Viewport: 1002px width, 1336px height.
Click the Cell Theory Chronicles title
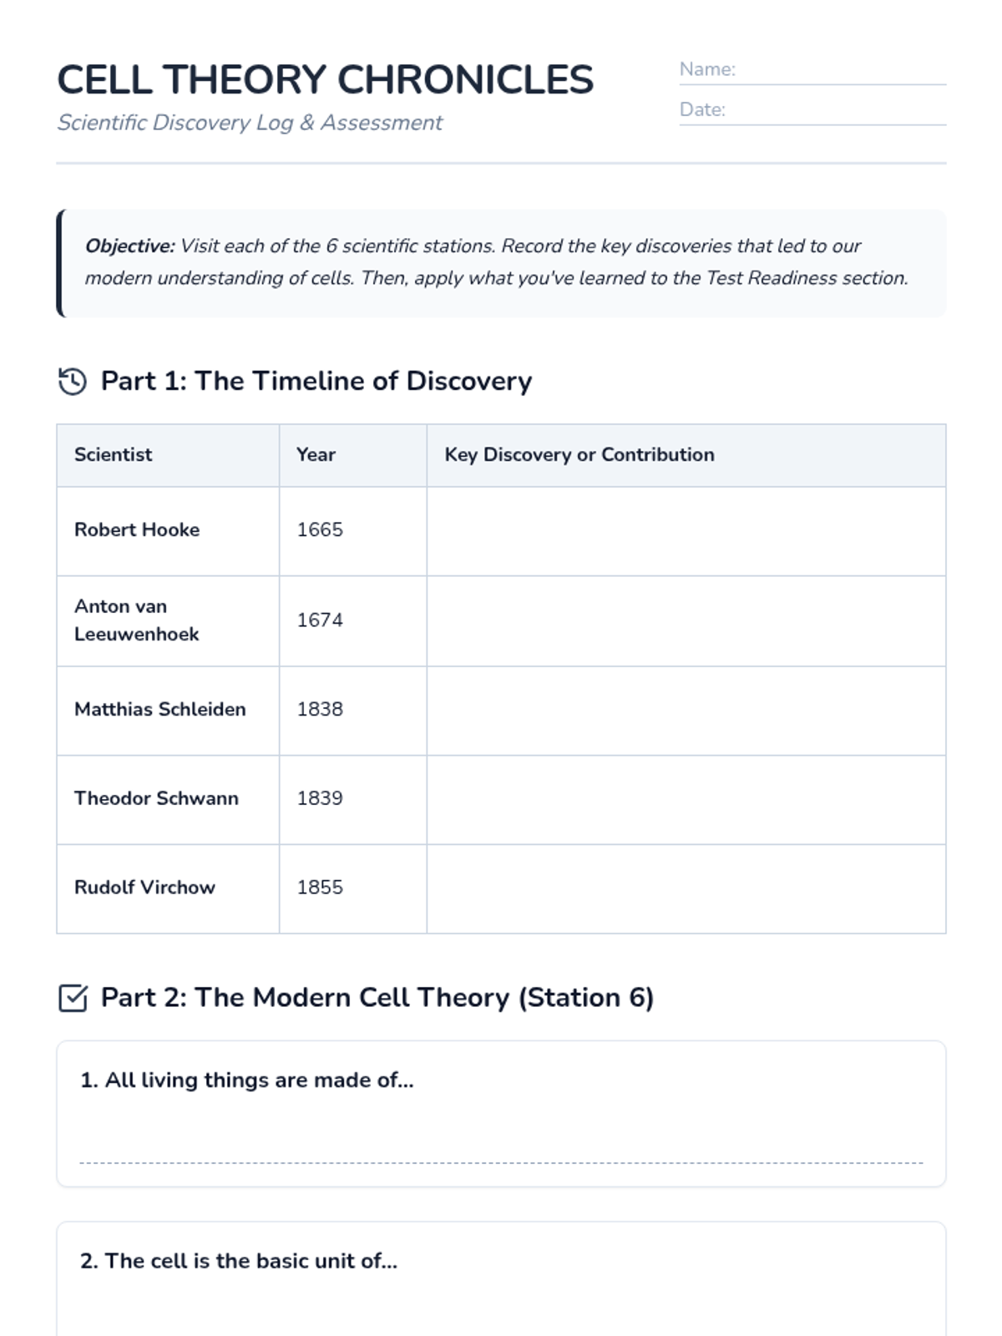pos(325,80)
